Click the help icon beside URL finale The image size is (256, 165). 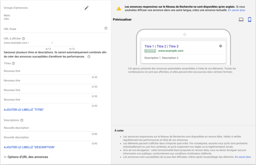point(106,28)
